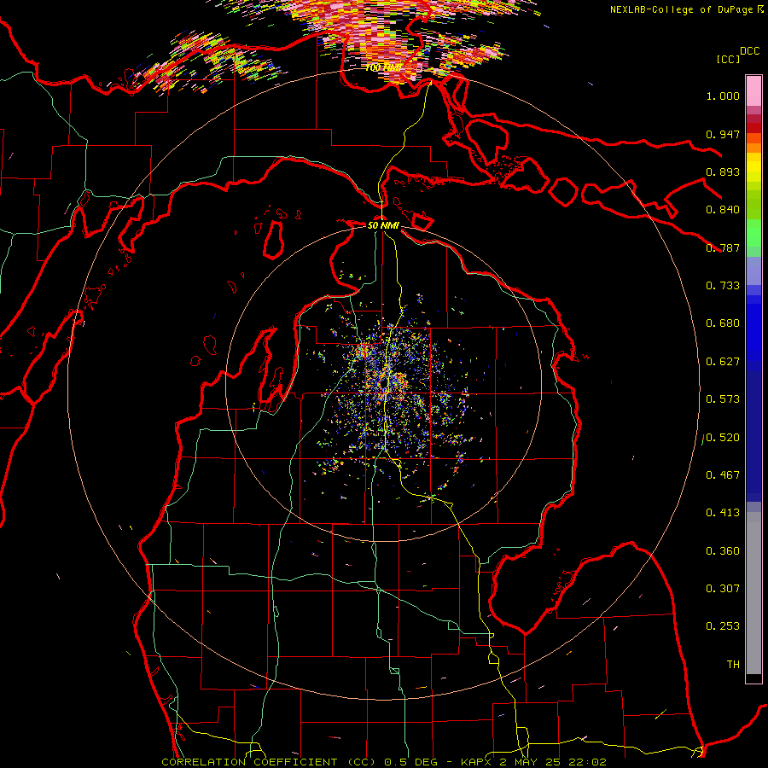The image size is (768, 768).
Task: Select the 0.253 scale value
Action: click(x=723, y=626)
